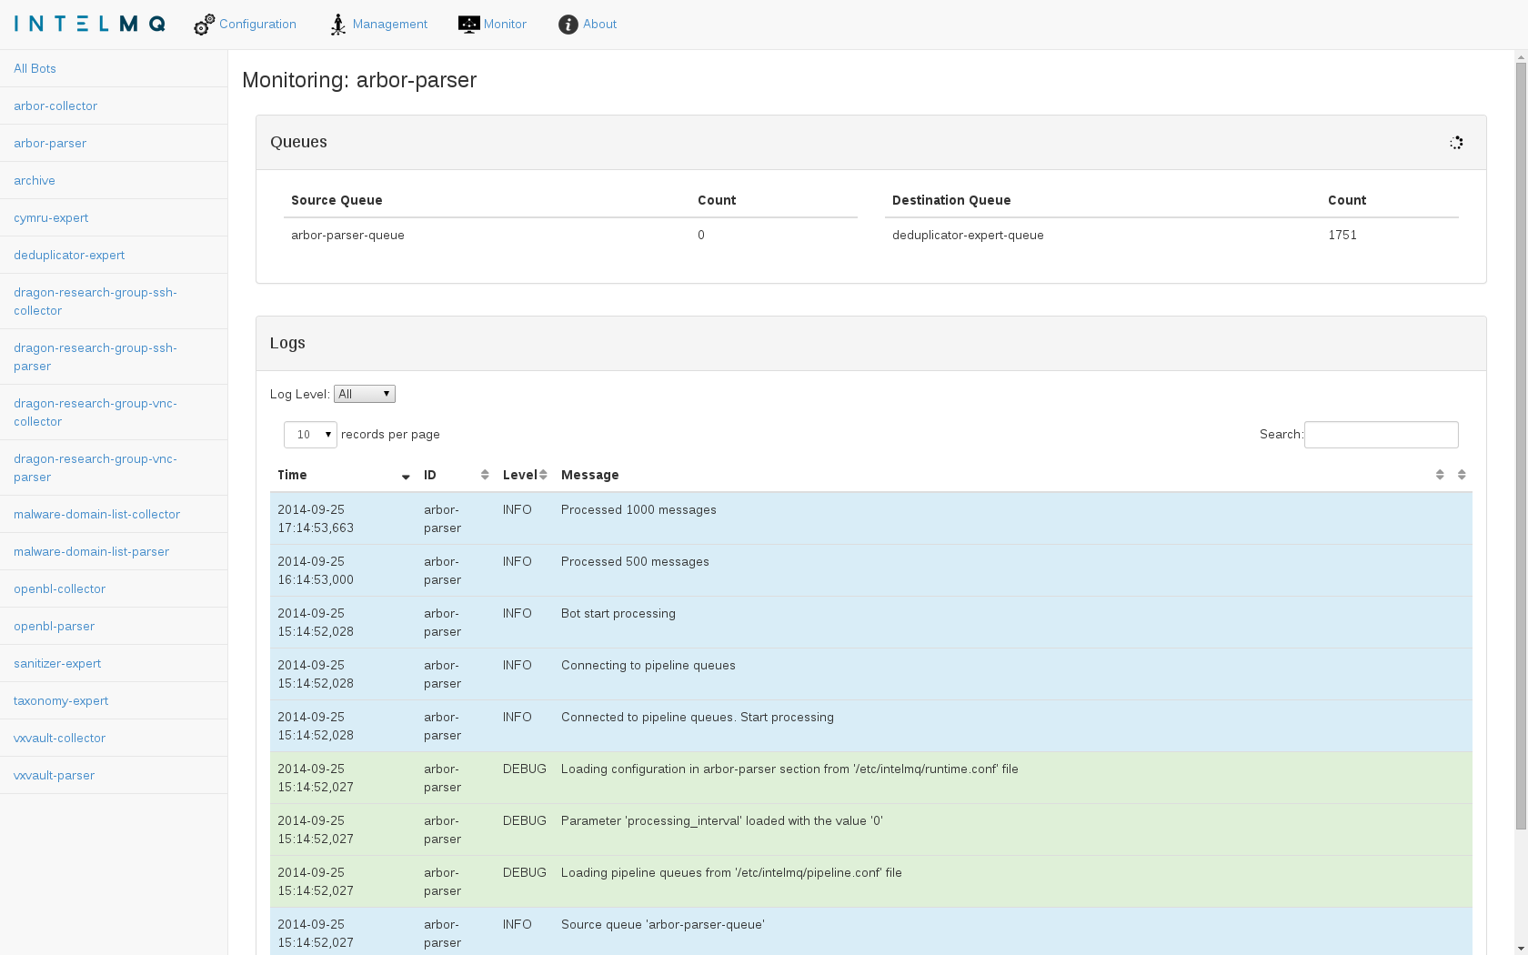This screenshot has width=1528, height=955.
Task: Sort logs by ID column arrows
Action: (x=485, y=475)
